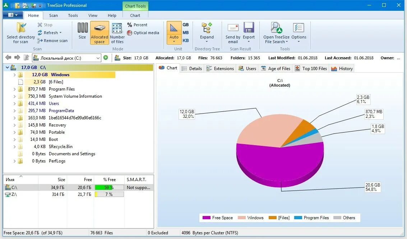This screenshot has width=407, height=239.
Task: Export the scan result
Action: pyautogui.click(x=249, y=33)
